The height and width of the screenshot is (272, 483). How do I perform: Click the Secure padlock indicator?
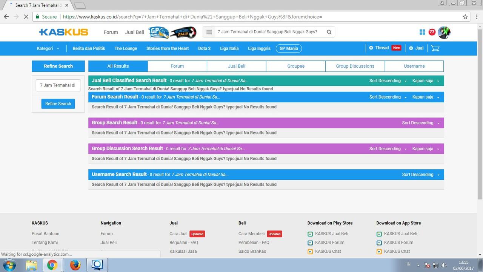45,17
